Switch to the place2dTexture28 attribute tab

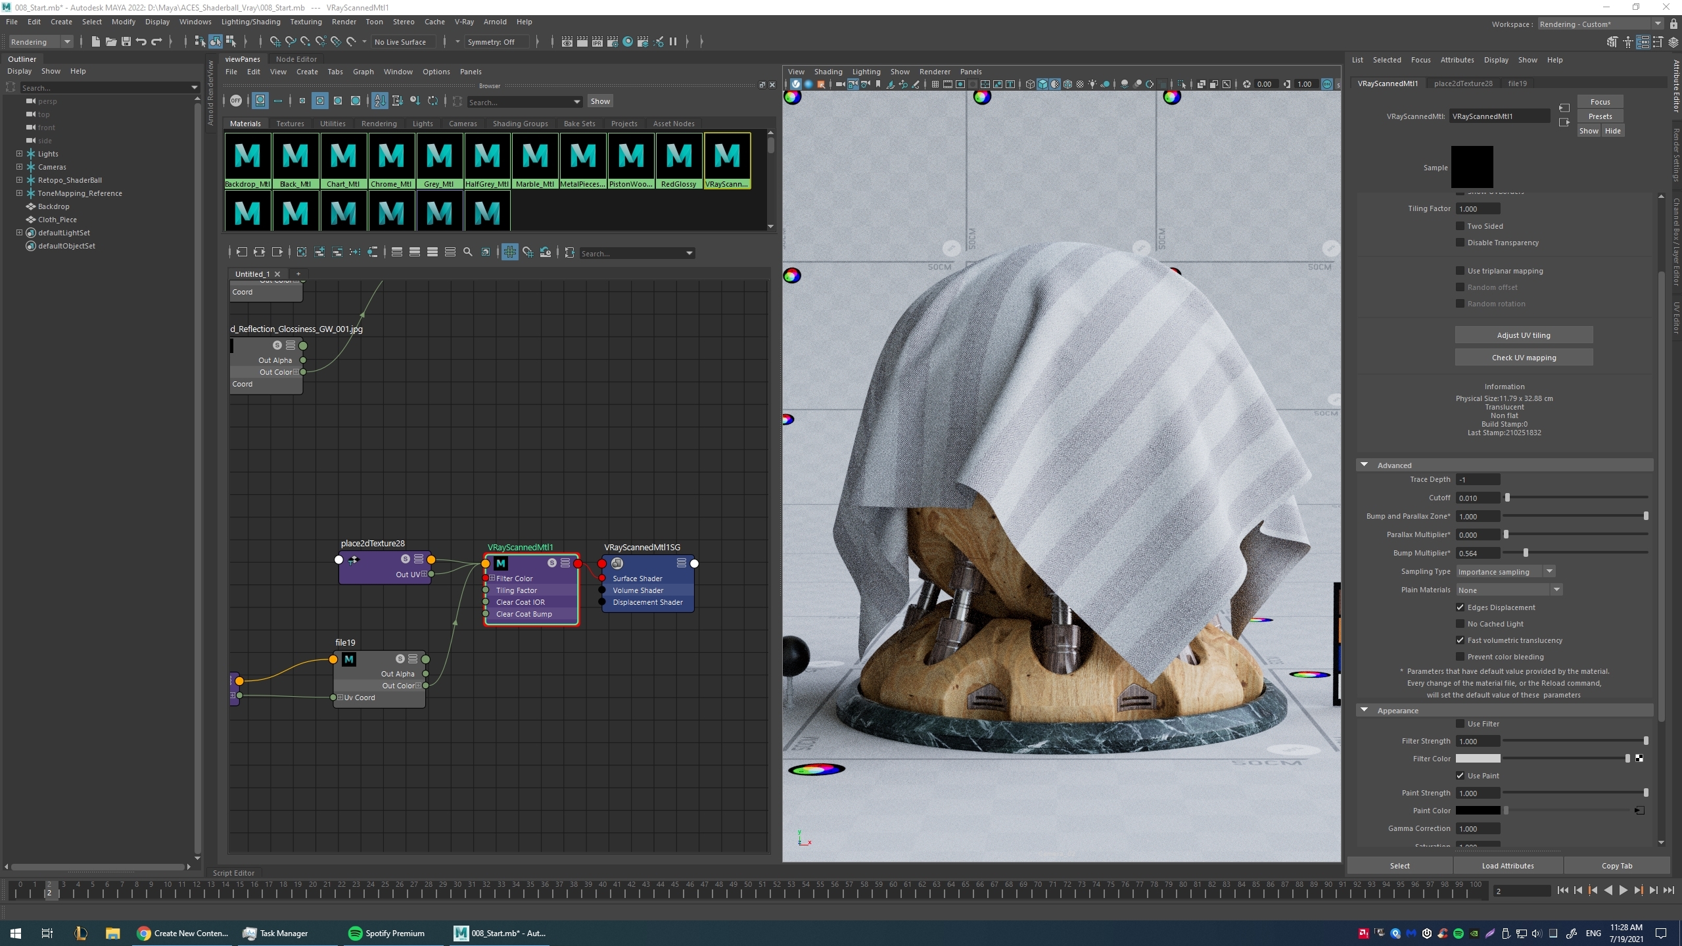click(x=1463, y=83)
